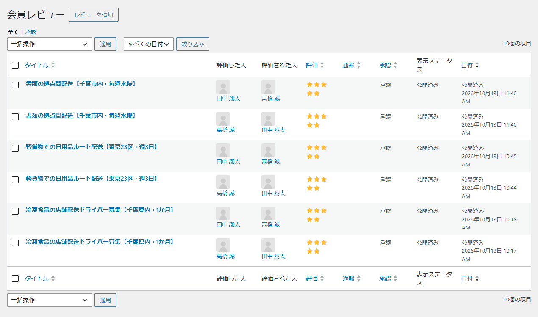This screenshot has height=317, width=538.
Task: Sort by 承認 column in header
Action: (x=385, y=65)
